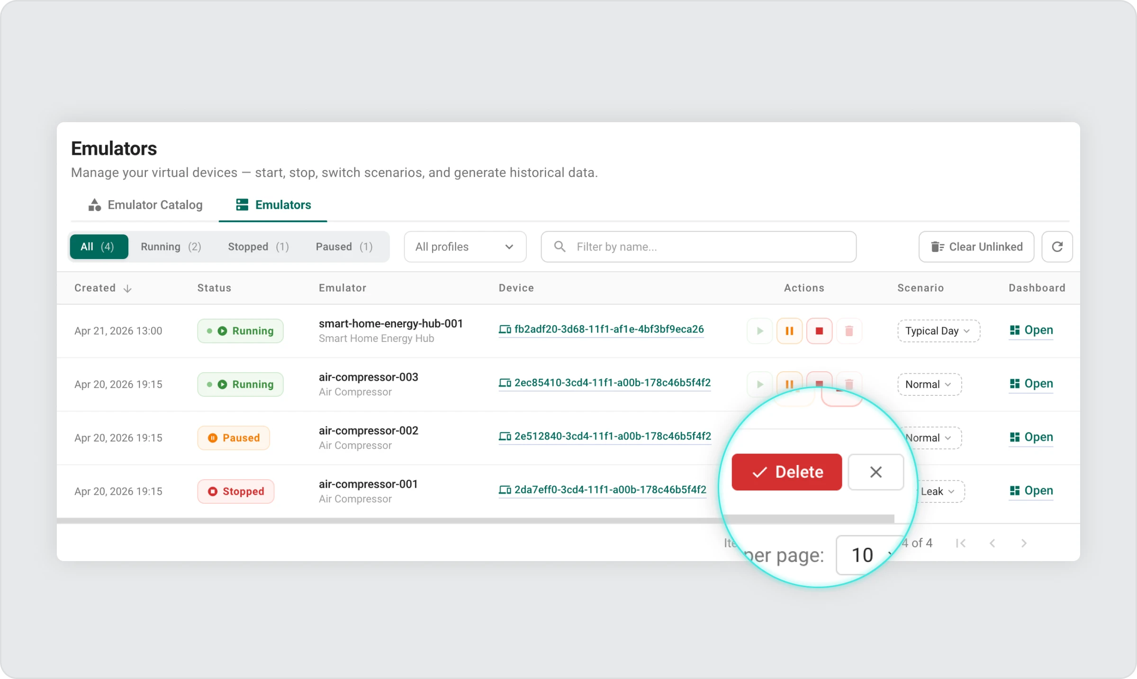
Task: Click Clear Unlinked button
Action: pyautogui.click(x=976, y=247)
